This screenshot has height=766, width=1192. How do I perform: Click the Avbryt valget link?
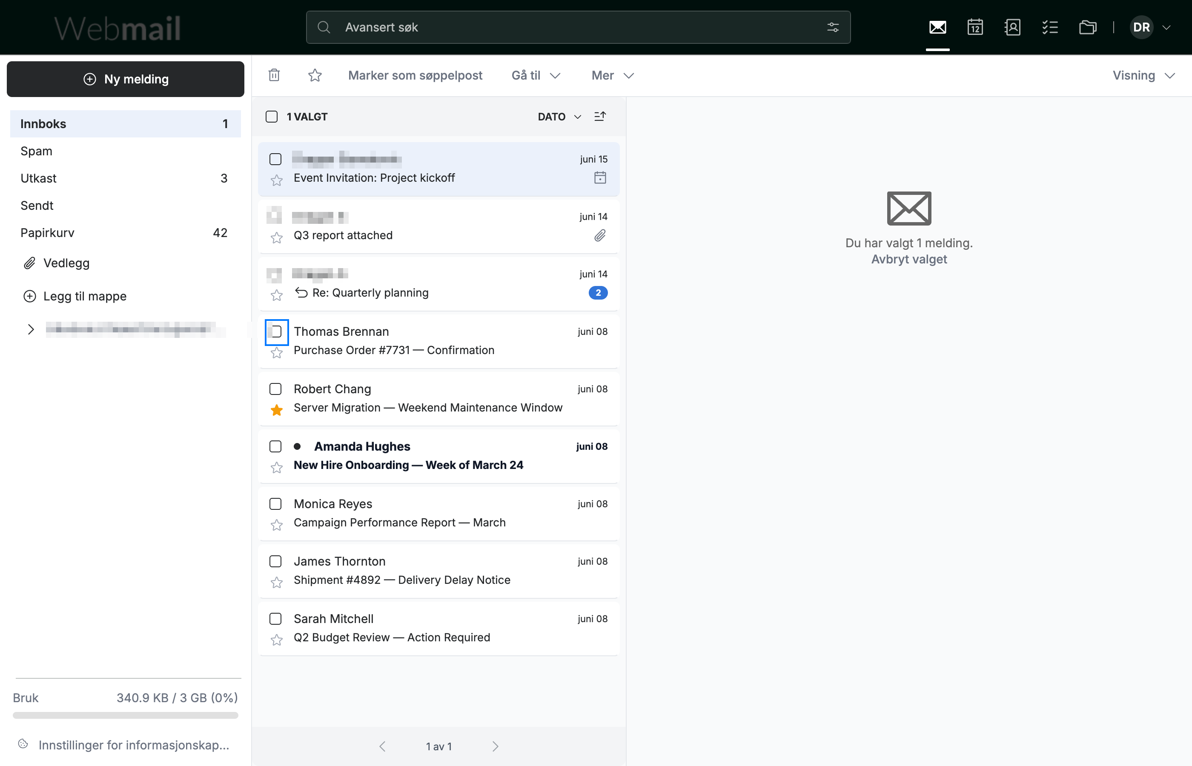909,259
